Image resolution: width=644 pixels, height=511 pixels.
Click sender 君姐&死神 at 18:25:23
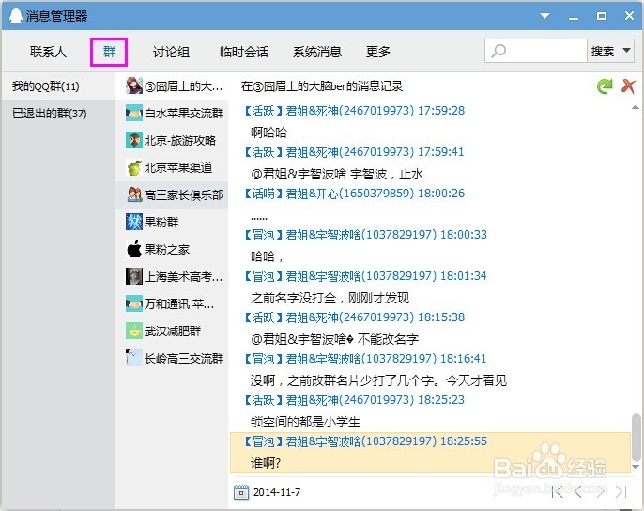pyautogui.click(x=355, y=400)
